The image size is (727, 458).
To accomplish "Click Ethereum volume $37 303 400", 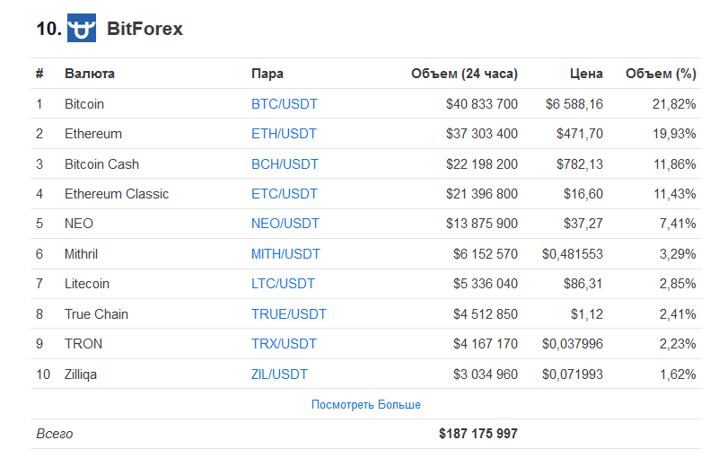I will point(482,134).
